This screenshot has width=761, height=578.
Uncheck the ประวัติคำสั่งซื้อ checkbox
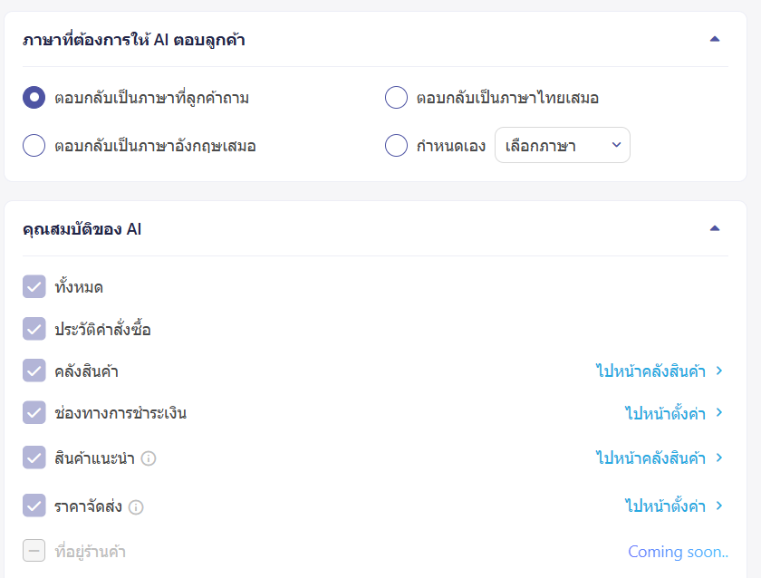(34, 327)
